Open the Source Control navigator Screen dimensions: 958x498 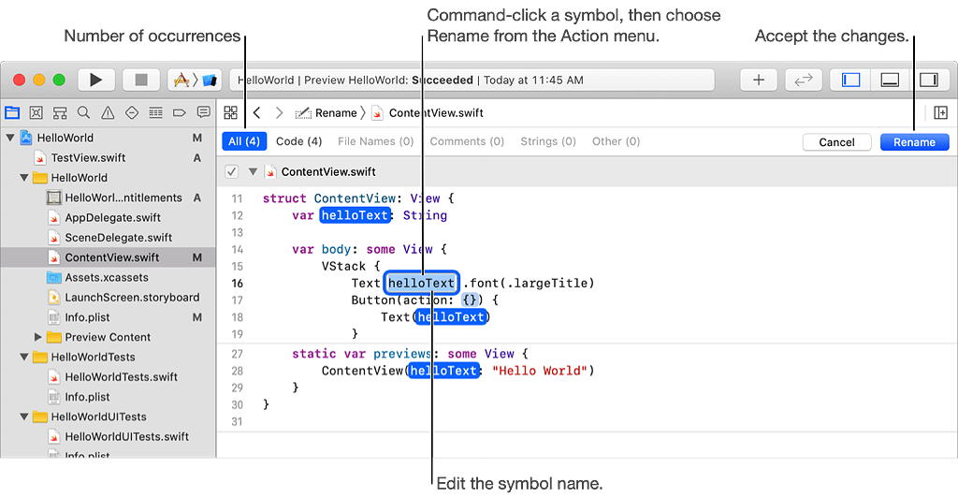tap(36, 112)
